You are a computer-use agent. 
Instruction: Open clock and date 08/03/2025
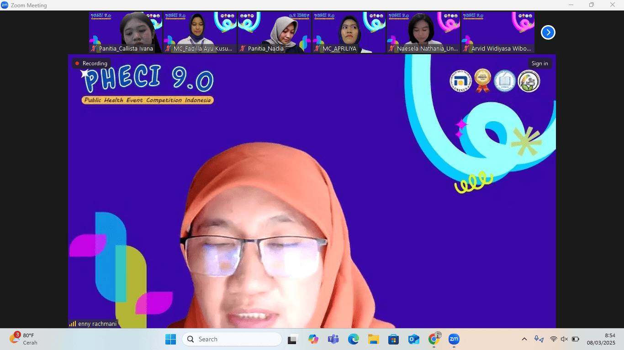[601, 339]
